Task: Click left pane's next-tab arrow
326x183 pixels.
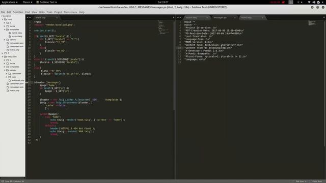Action: [30, 17]
